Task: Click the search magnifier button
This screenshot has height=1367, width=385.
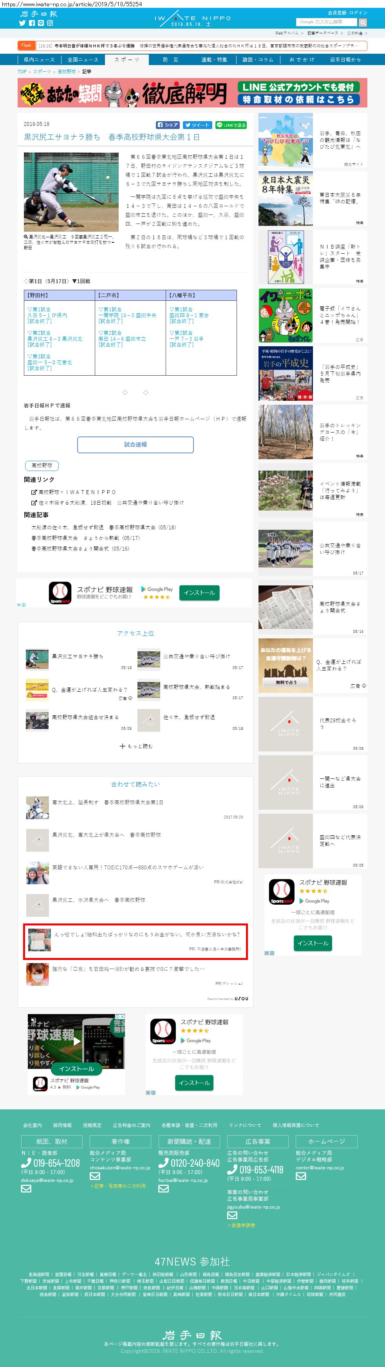Action: coord(363,22)
